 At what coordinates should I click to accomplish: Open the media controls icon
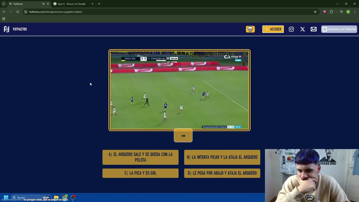pyautogui.click(x=341, y=12)
